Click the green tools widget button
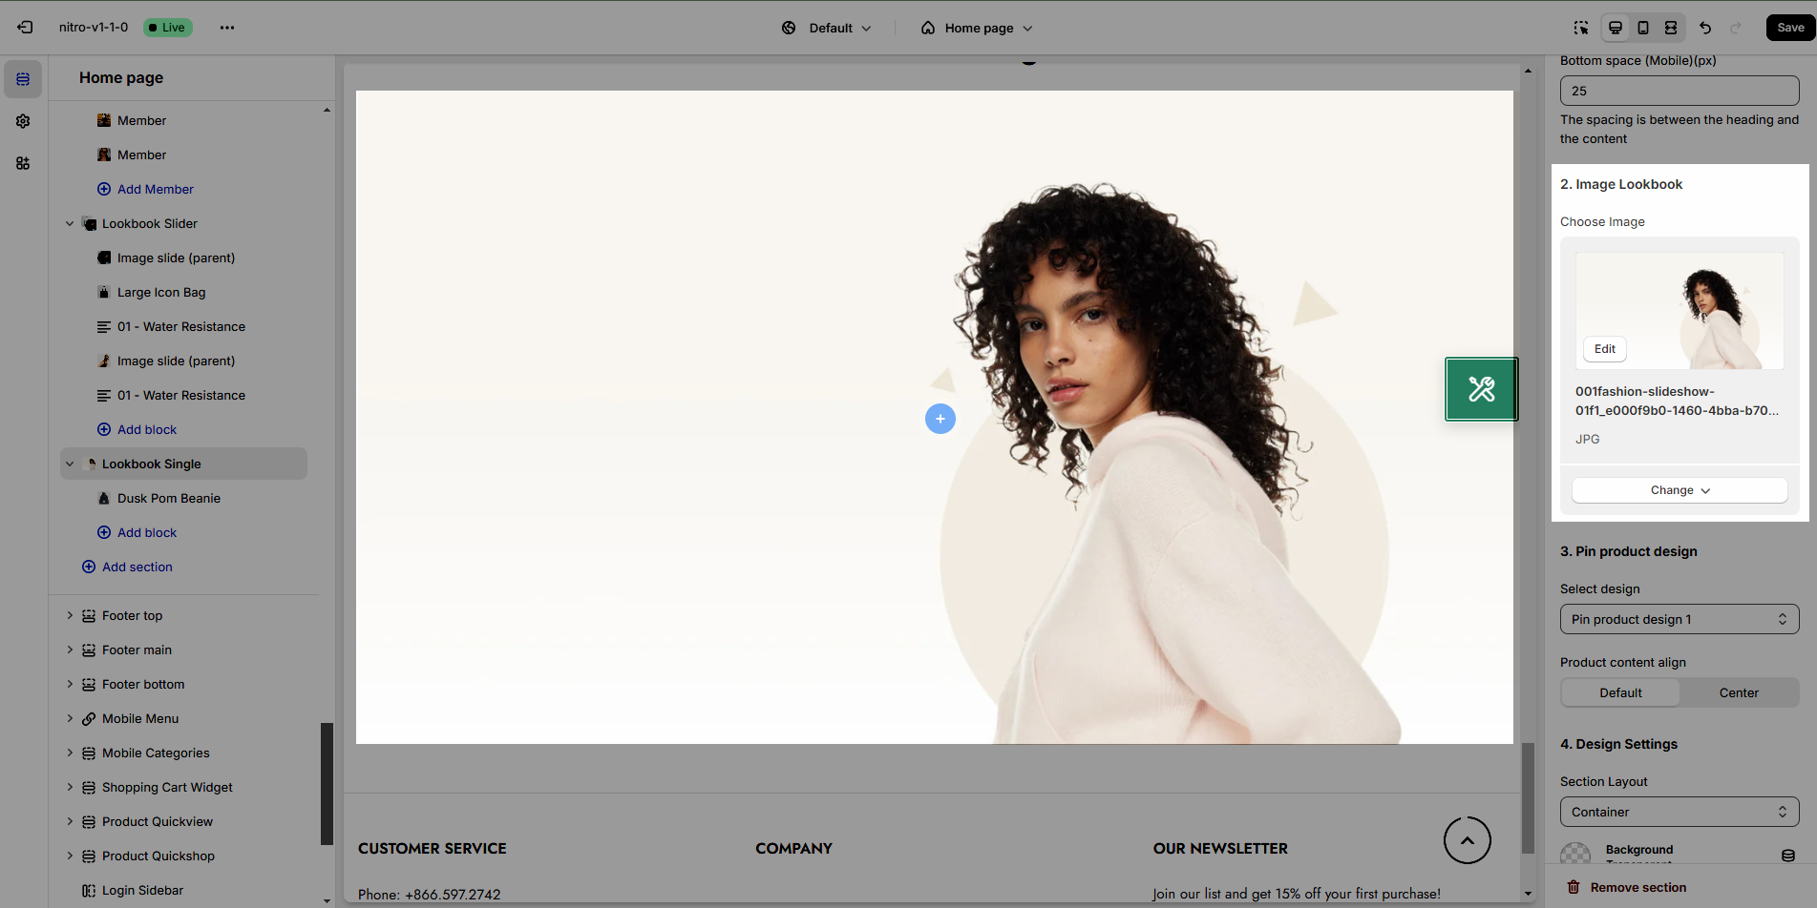The image size is (1817, 908). click(x=1481, y=389)
